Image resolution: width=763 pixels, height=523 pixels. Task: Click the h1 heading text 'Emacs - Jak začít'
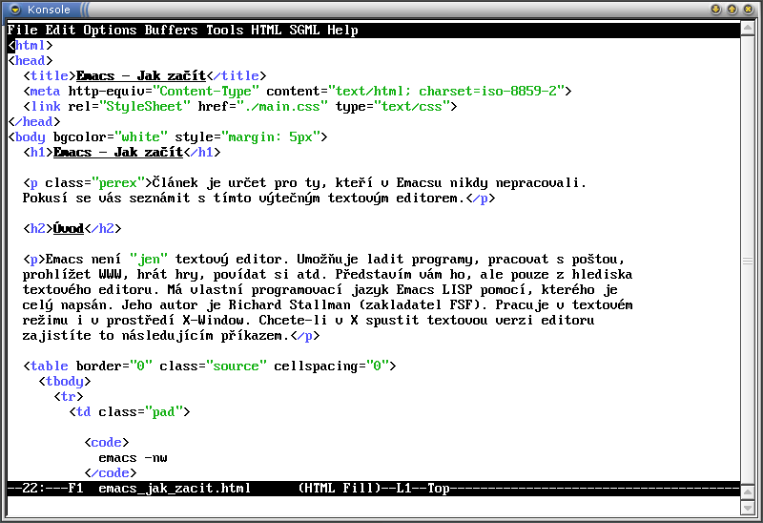point(117,152)
